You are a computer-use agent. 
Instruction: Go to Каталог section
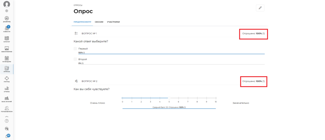7,39
